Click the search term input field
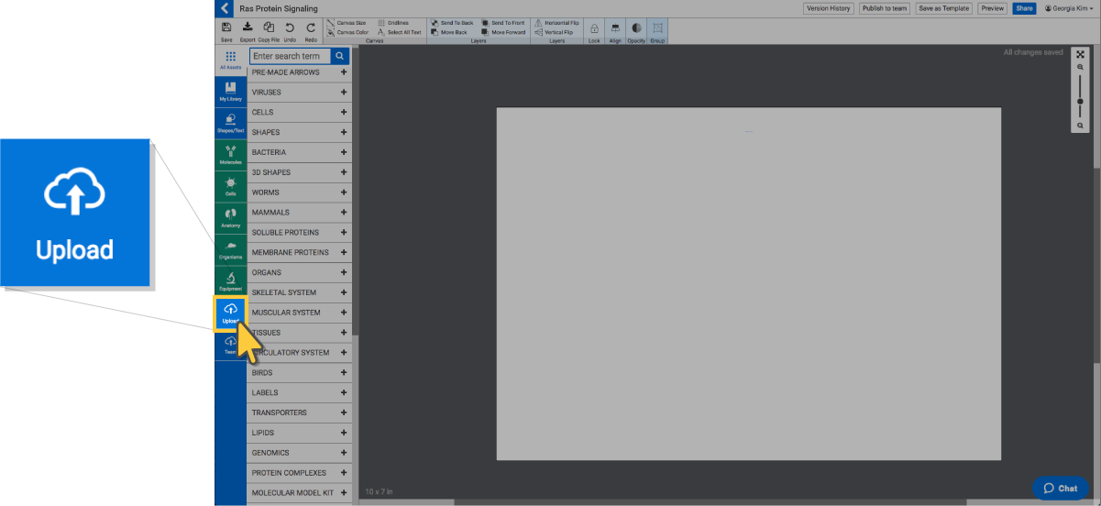This screenshot has height=506, width=1101. click(x=290, y=56)
